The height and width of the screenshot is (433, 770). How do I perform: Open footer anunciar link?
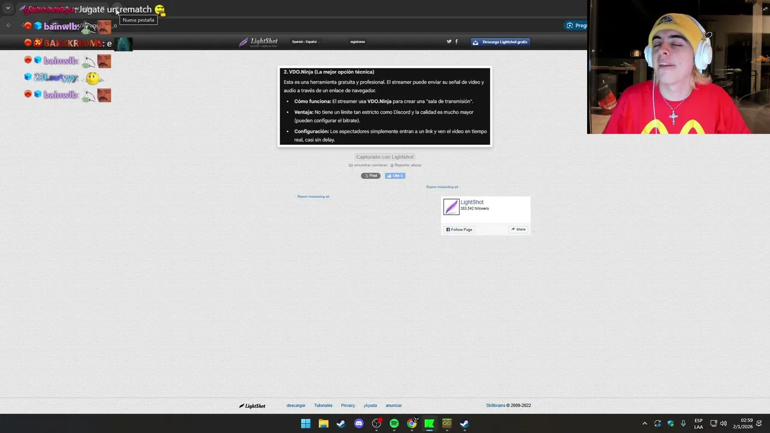(x=393, y=406)
